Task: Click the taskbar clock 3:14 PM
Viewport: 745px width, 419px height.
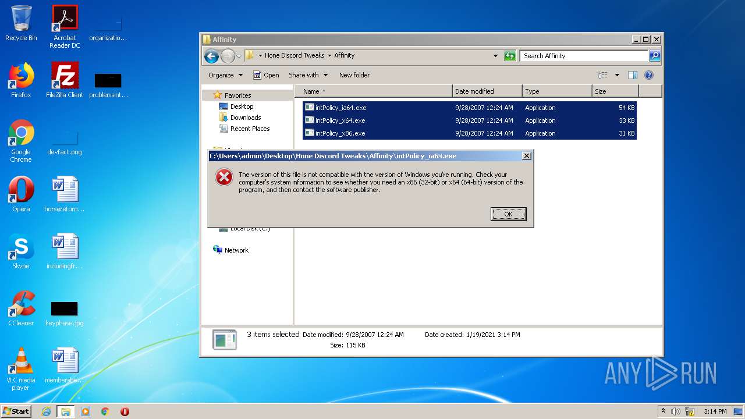Action: (x=715, y=411)
